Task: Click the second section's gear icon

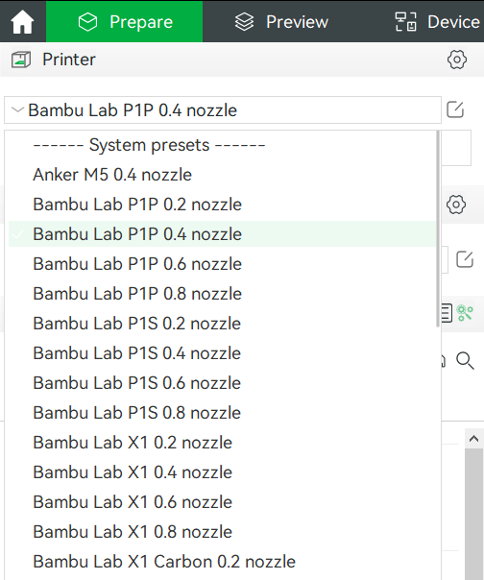Action: click(x=456, y=205)
